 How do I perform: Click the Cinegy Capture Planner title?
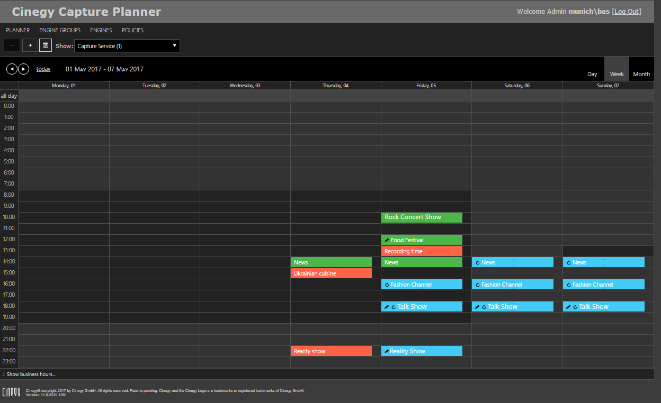pos(86,12)
